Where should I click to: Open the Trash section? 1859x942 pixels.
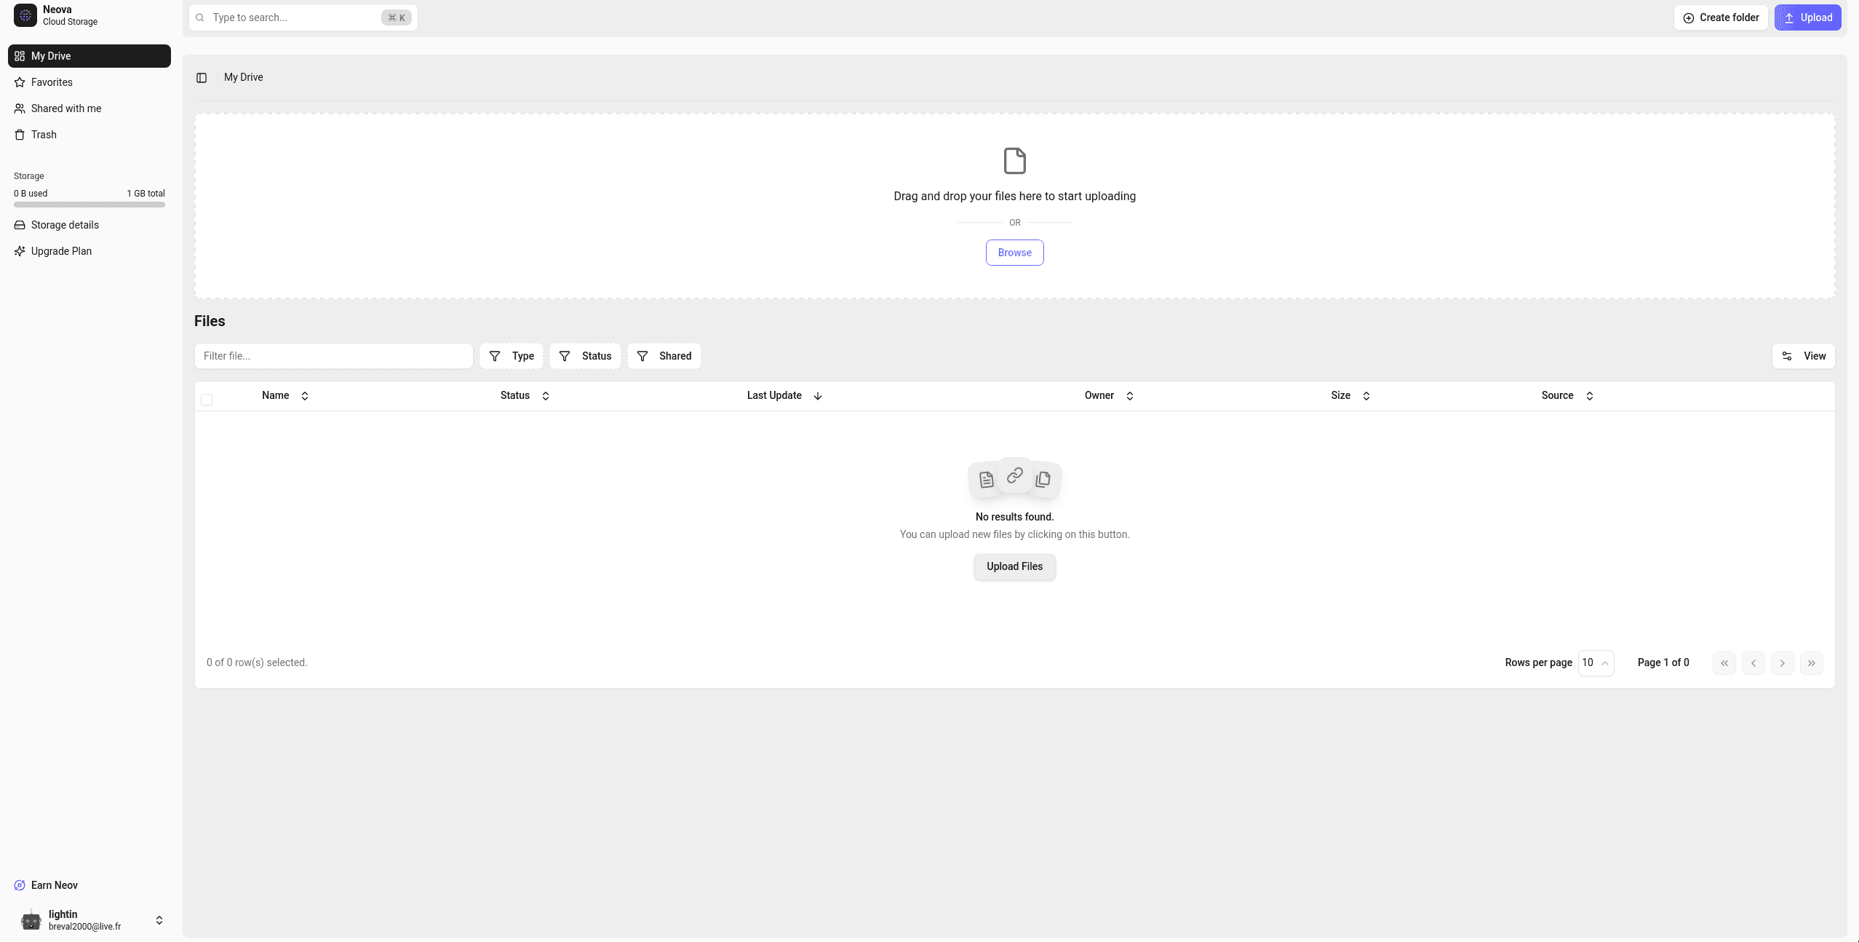pyautogui.click(x=89, y=135)
